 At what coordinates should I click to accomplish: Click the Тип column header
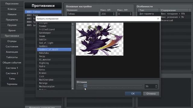click(x=148, y=10)
